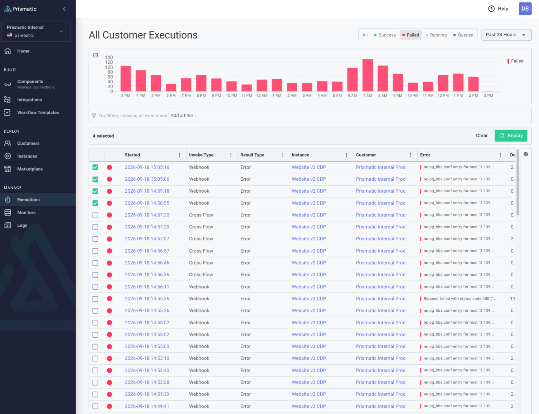Uncheck the 2026-09-18 15:05:06 execution row
539x414 pixels.
[x=95, y=179]
